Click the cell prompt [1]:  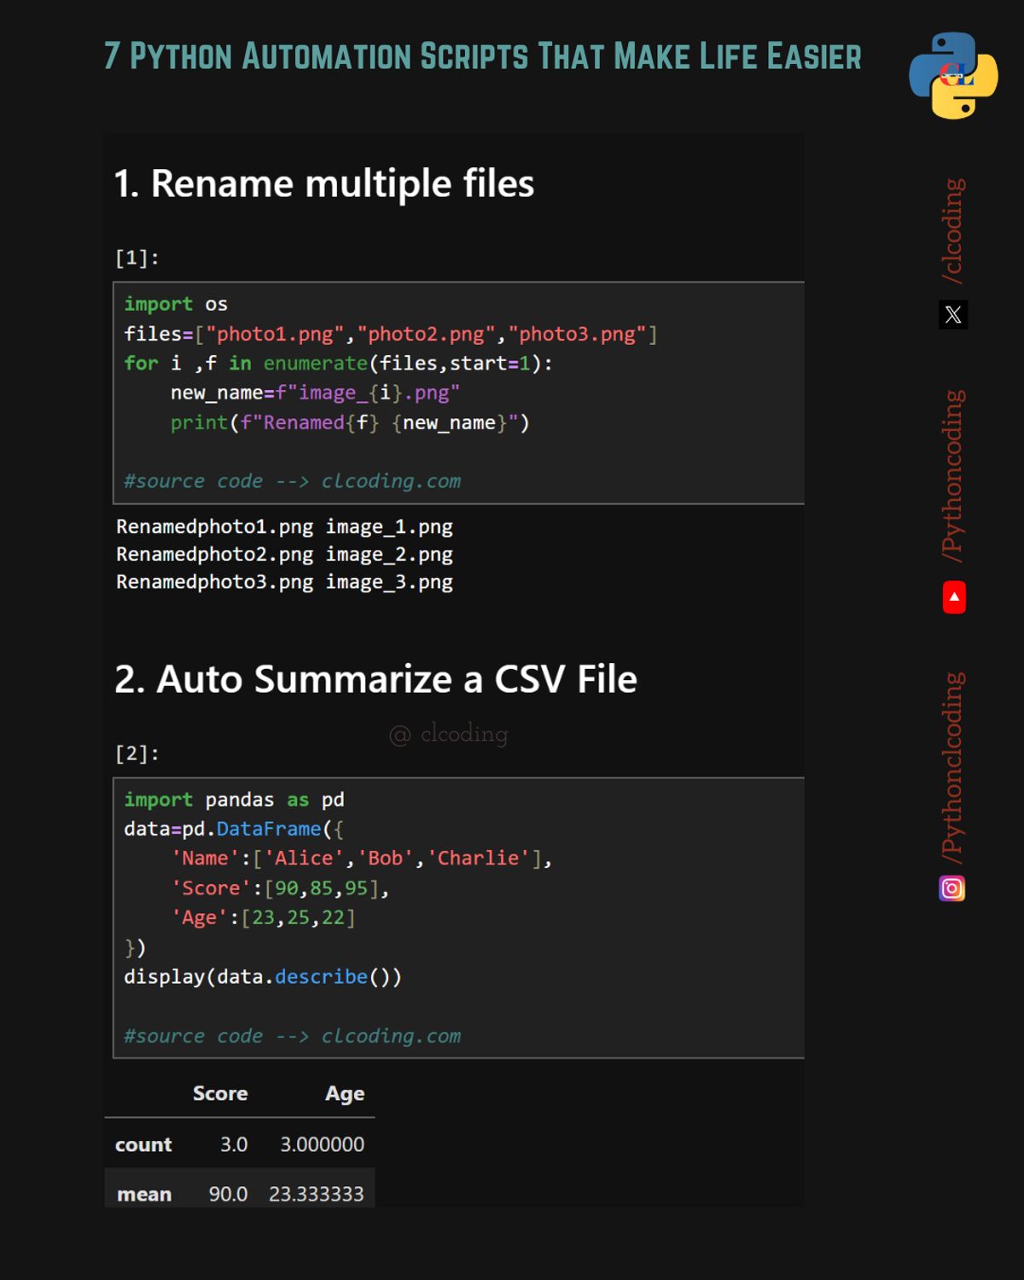pos(137,258)
